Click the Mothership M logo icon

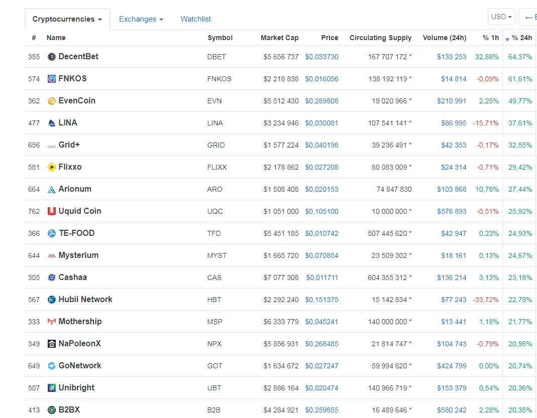click(51, 322)
